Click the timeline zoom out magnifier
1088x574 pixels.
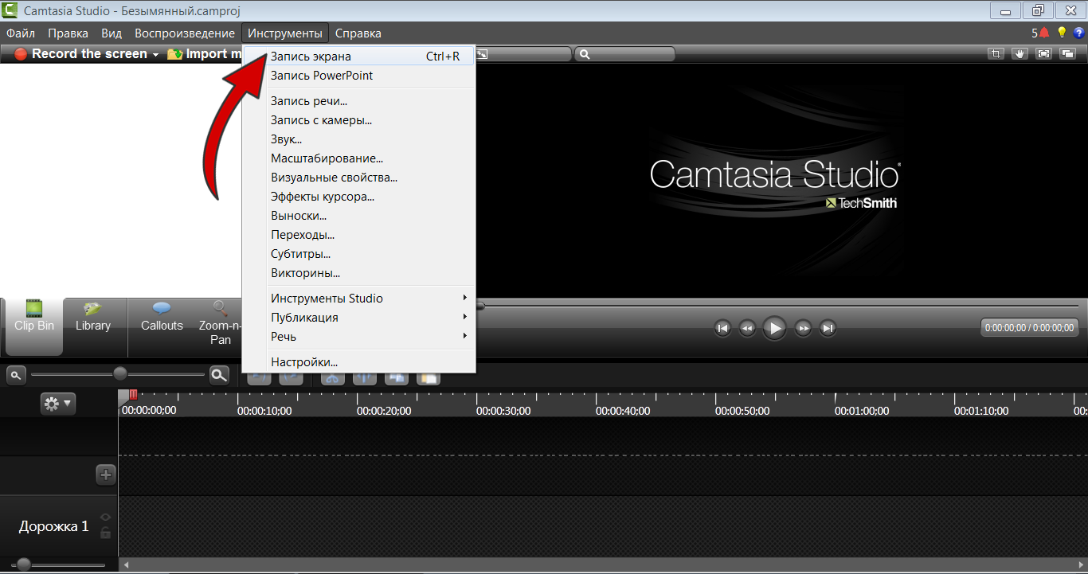tap(16, 374)
